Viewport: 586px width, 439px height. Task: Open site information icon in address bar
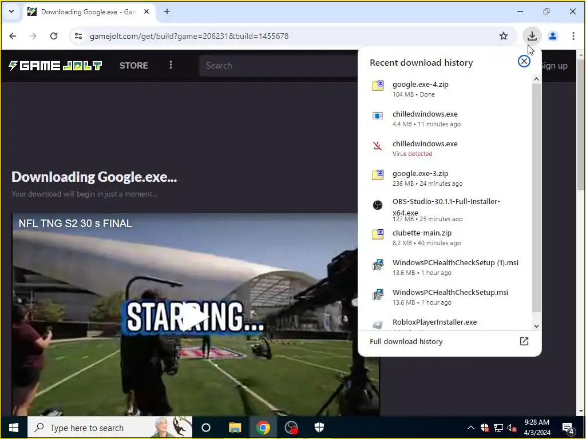point(78,36)
